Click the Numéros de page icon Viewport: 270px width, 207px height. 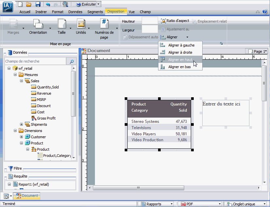pos(104,24)
